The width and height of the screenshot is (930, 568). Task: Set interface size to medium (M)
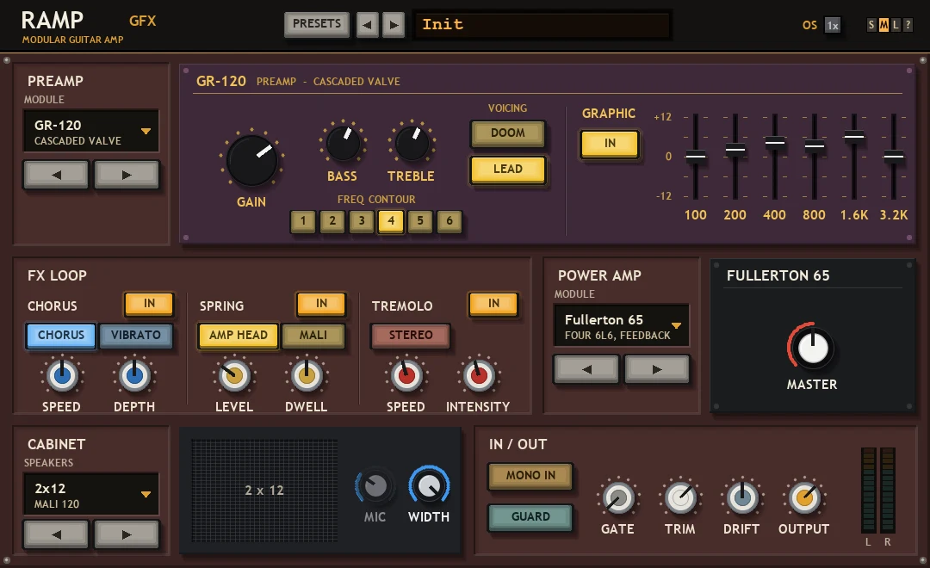pos(883,25)
